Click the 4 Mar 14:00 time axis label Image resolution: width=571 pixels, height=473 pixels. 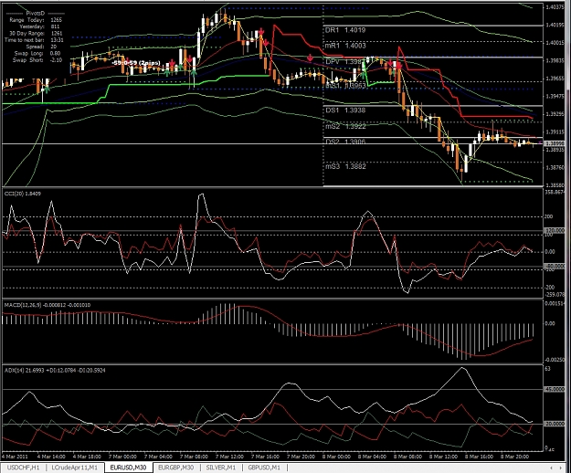51,457
